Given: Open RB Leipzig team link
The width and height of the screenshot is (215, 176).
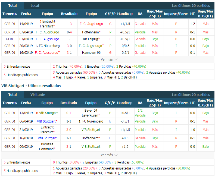Looking at the screenshot, I should tap(91, 39).
